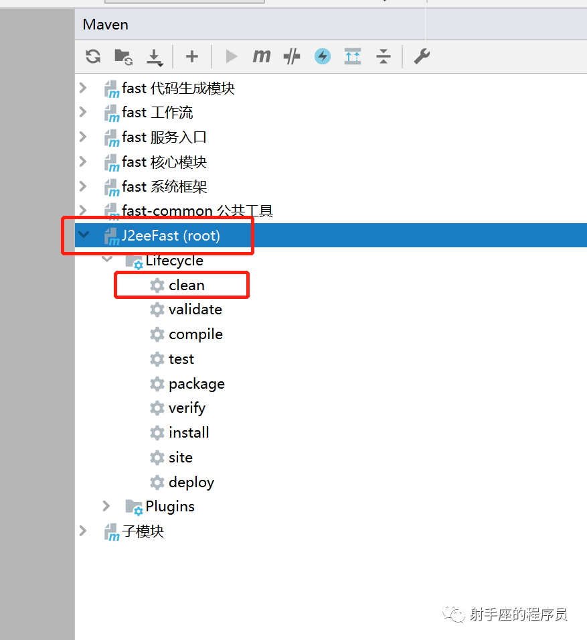Select the deploy lifecycle goal
The height and width of the screenshot is (640, 587).
click(191, 483)
